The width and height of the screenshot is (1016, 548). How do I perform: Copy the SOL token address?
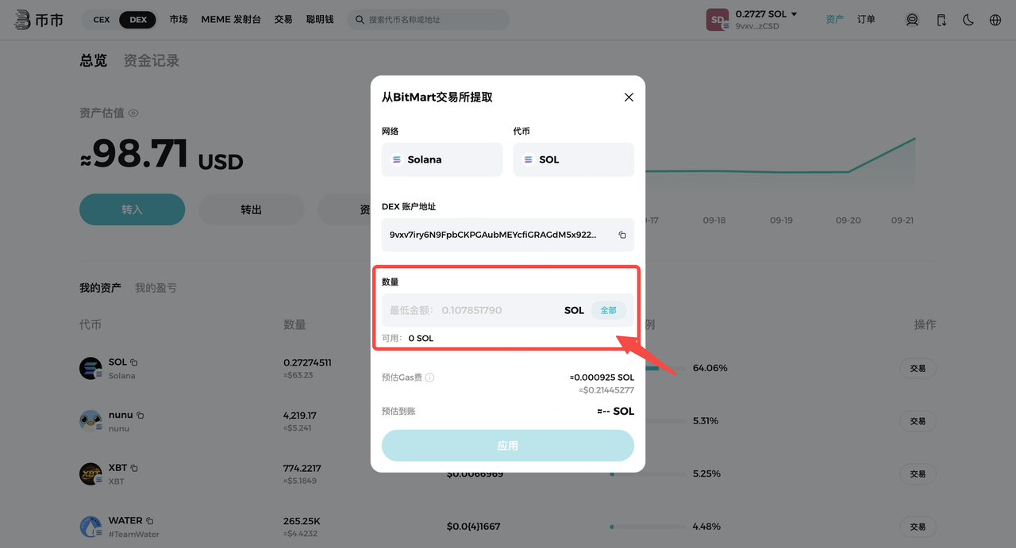134,362
